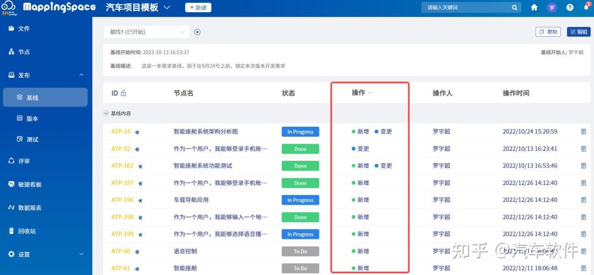594x275 pixels.
Task: Click the pin icon next to ATP-102
Action: pyautogui.click(x=140, y=166)
